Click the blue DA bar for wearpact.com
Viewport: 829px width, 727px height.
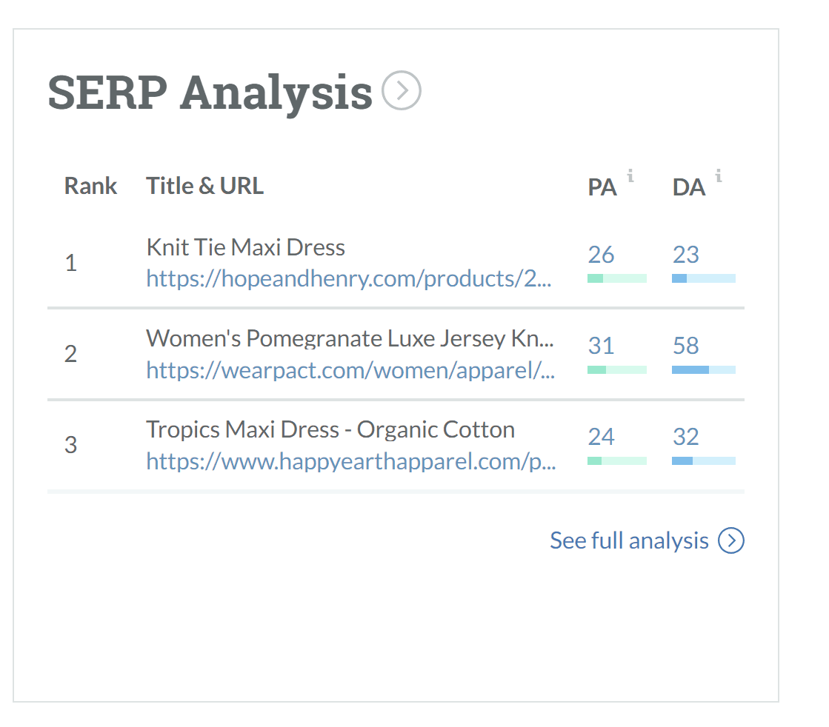coord(704,369)
